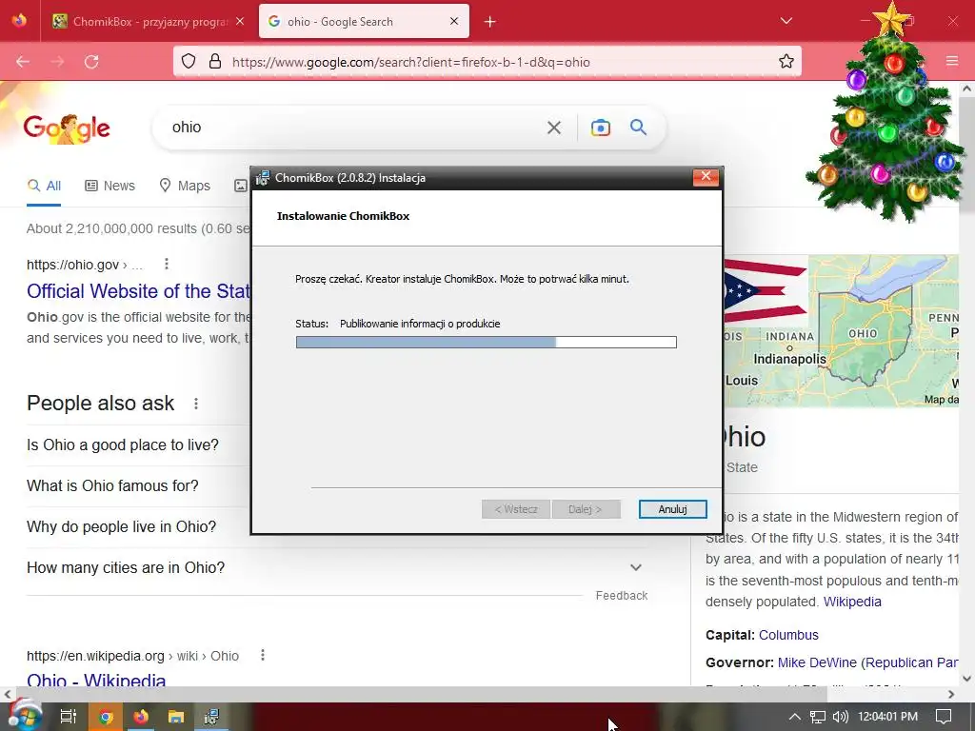Screen dimensions: 975x731
Task: Click vertical scrollbar down arrow
Action: [x=967, y=679]
